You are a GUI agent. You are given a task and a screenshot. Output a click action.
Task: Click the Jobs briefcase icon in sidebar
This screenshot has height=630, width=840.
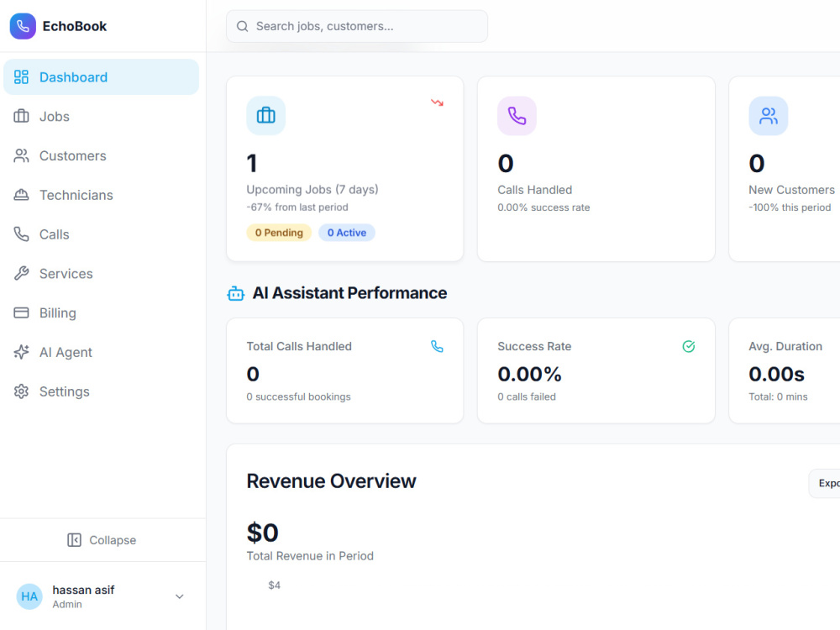[21, 116]
